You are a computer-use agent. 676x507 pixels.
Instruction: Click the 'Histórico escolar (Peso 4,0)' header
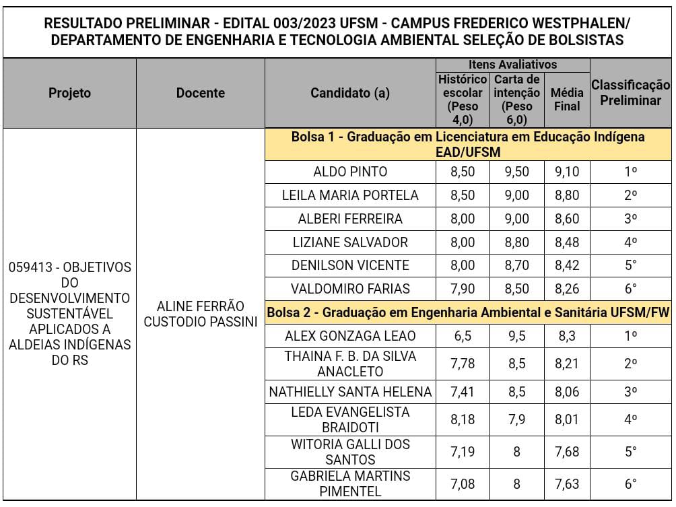pyautogui.click(x=461, y=100)
